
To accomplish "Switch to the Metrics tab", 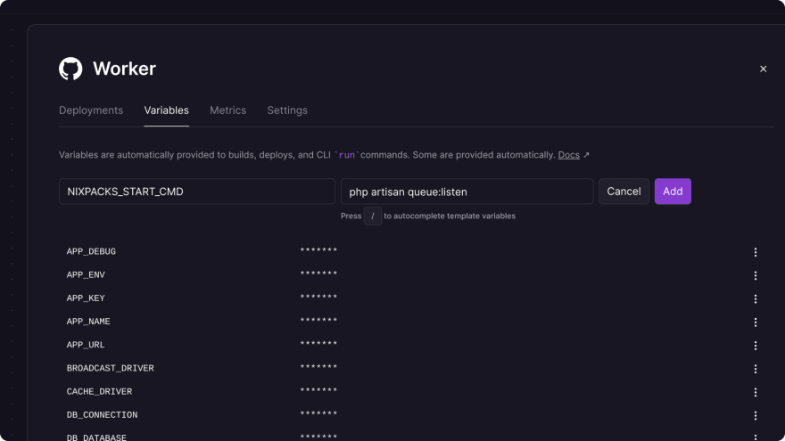I will [x=227, y=110].
